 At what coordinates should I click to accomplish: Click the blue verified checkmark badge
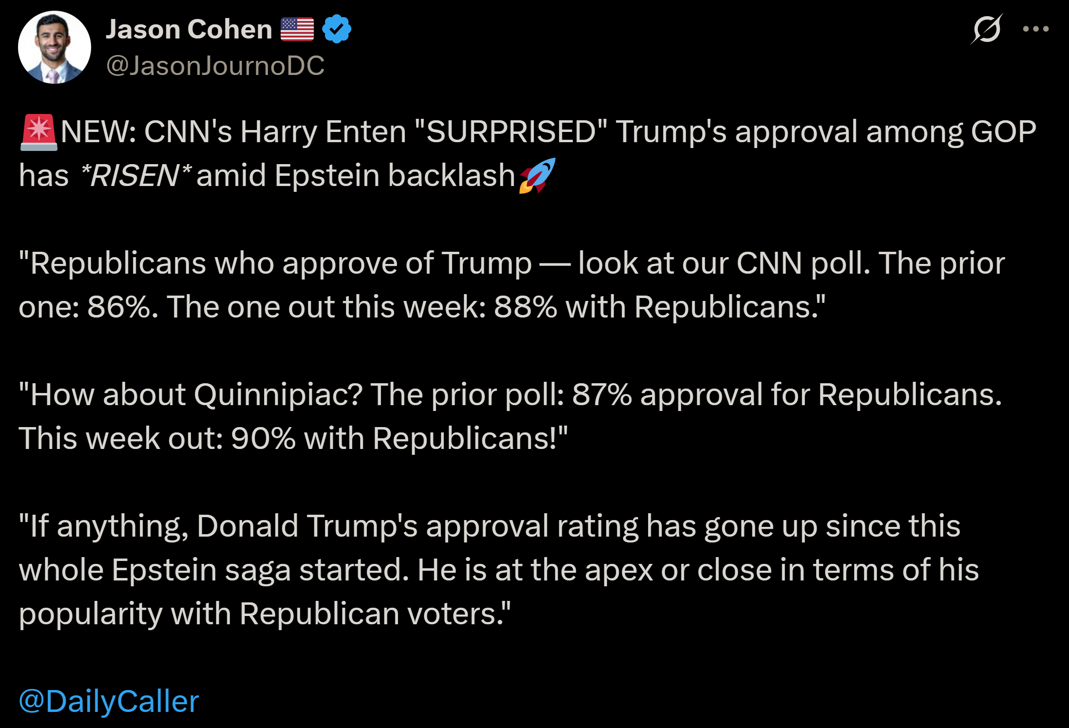click(x=337, y=29)
